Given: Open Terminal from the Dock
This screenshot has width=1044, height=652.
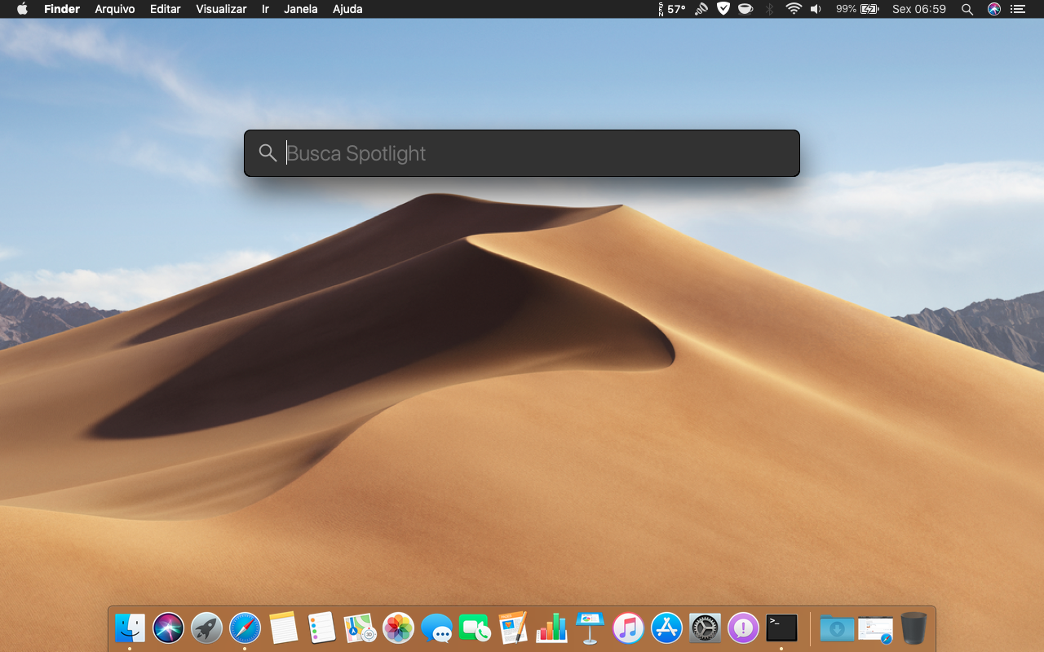Looking at the screenshot, I should [781, 628].
